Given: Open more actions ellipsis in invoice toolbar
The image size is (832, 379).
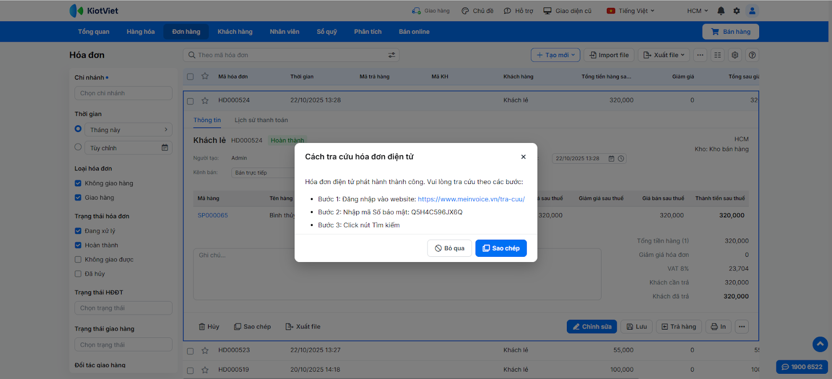Looking at the screenshot, I should point(700,55).
